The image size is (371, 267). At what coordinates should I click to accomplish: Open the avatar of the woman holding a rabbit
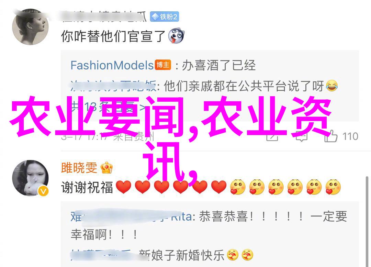coord(30,178)
